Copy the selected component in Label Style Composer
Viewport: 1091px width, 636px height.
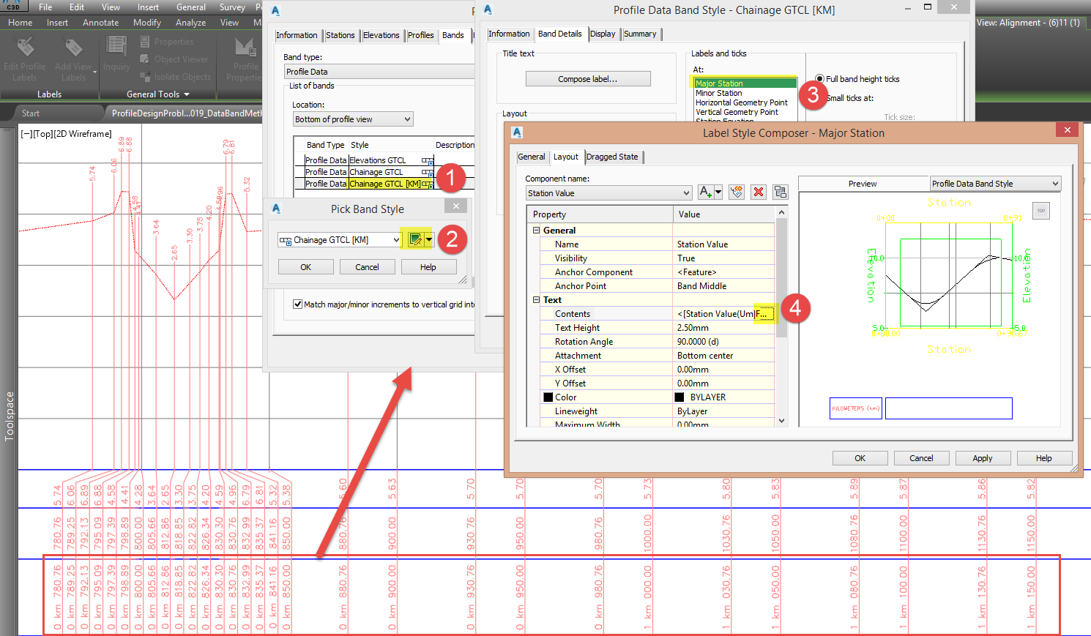point(780,192)
